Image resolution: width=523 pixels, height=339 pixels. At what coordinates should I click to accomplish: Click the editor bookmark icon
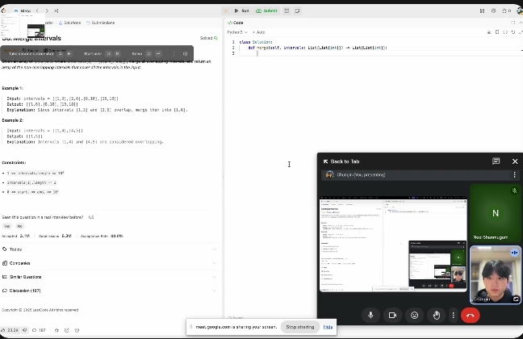click(x=497, y=32)
